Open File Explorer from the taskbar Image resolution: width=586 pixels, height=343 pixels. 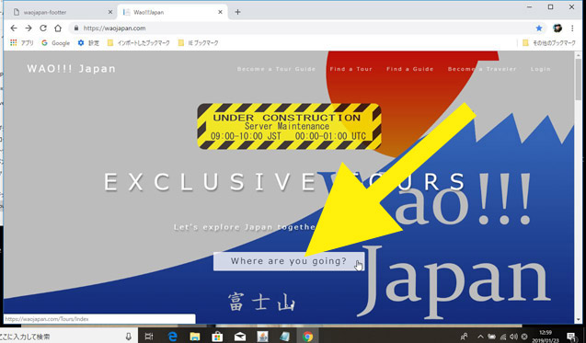tap(195, 337)
